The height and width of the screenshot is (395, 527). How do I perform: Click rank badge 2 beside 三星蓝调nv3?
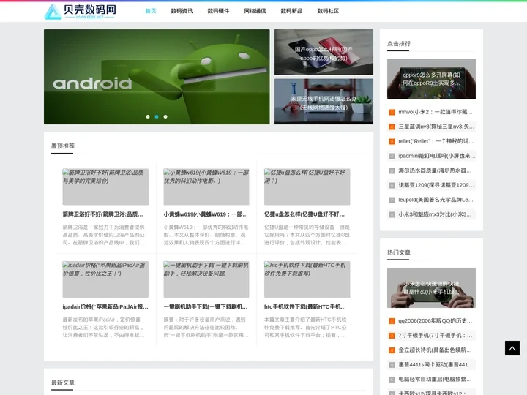click(392, 127)
